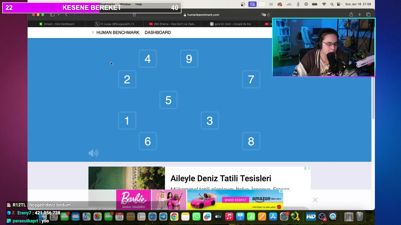Click the beach resort ad image
The width and height of the screenshot is (401, 225).
[x=127, y=178]
